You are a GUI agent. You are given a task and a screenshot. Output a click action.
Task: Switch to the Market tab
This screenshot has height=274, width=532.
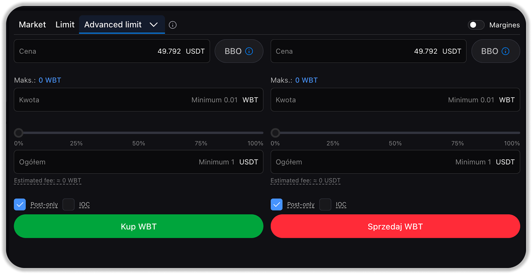[32, 25]
